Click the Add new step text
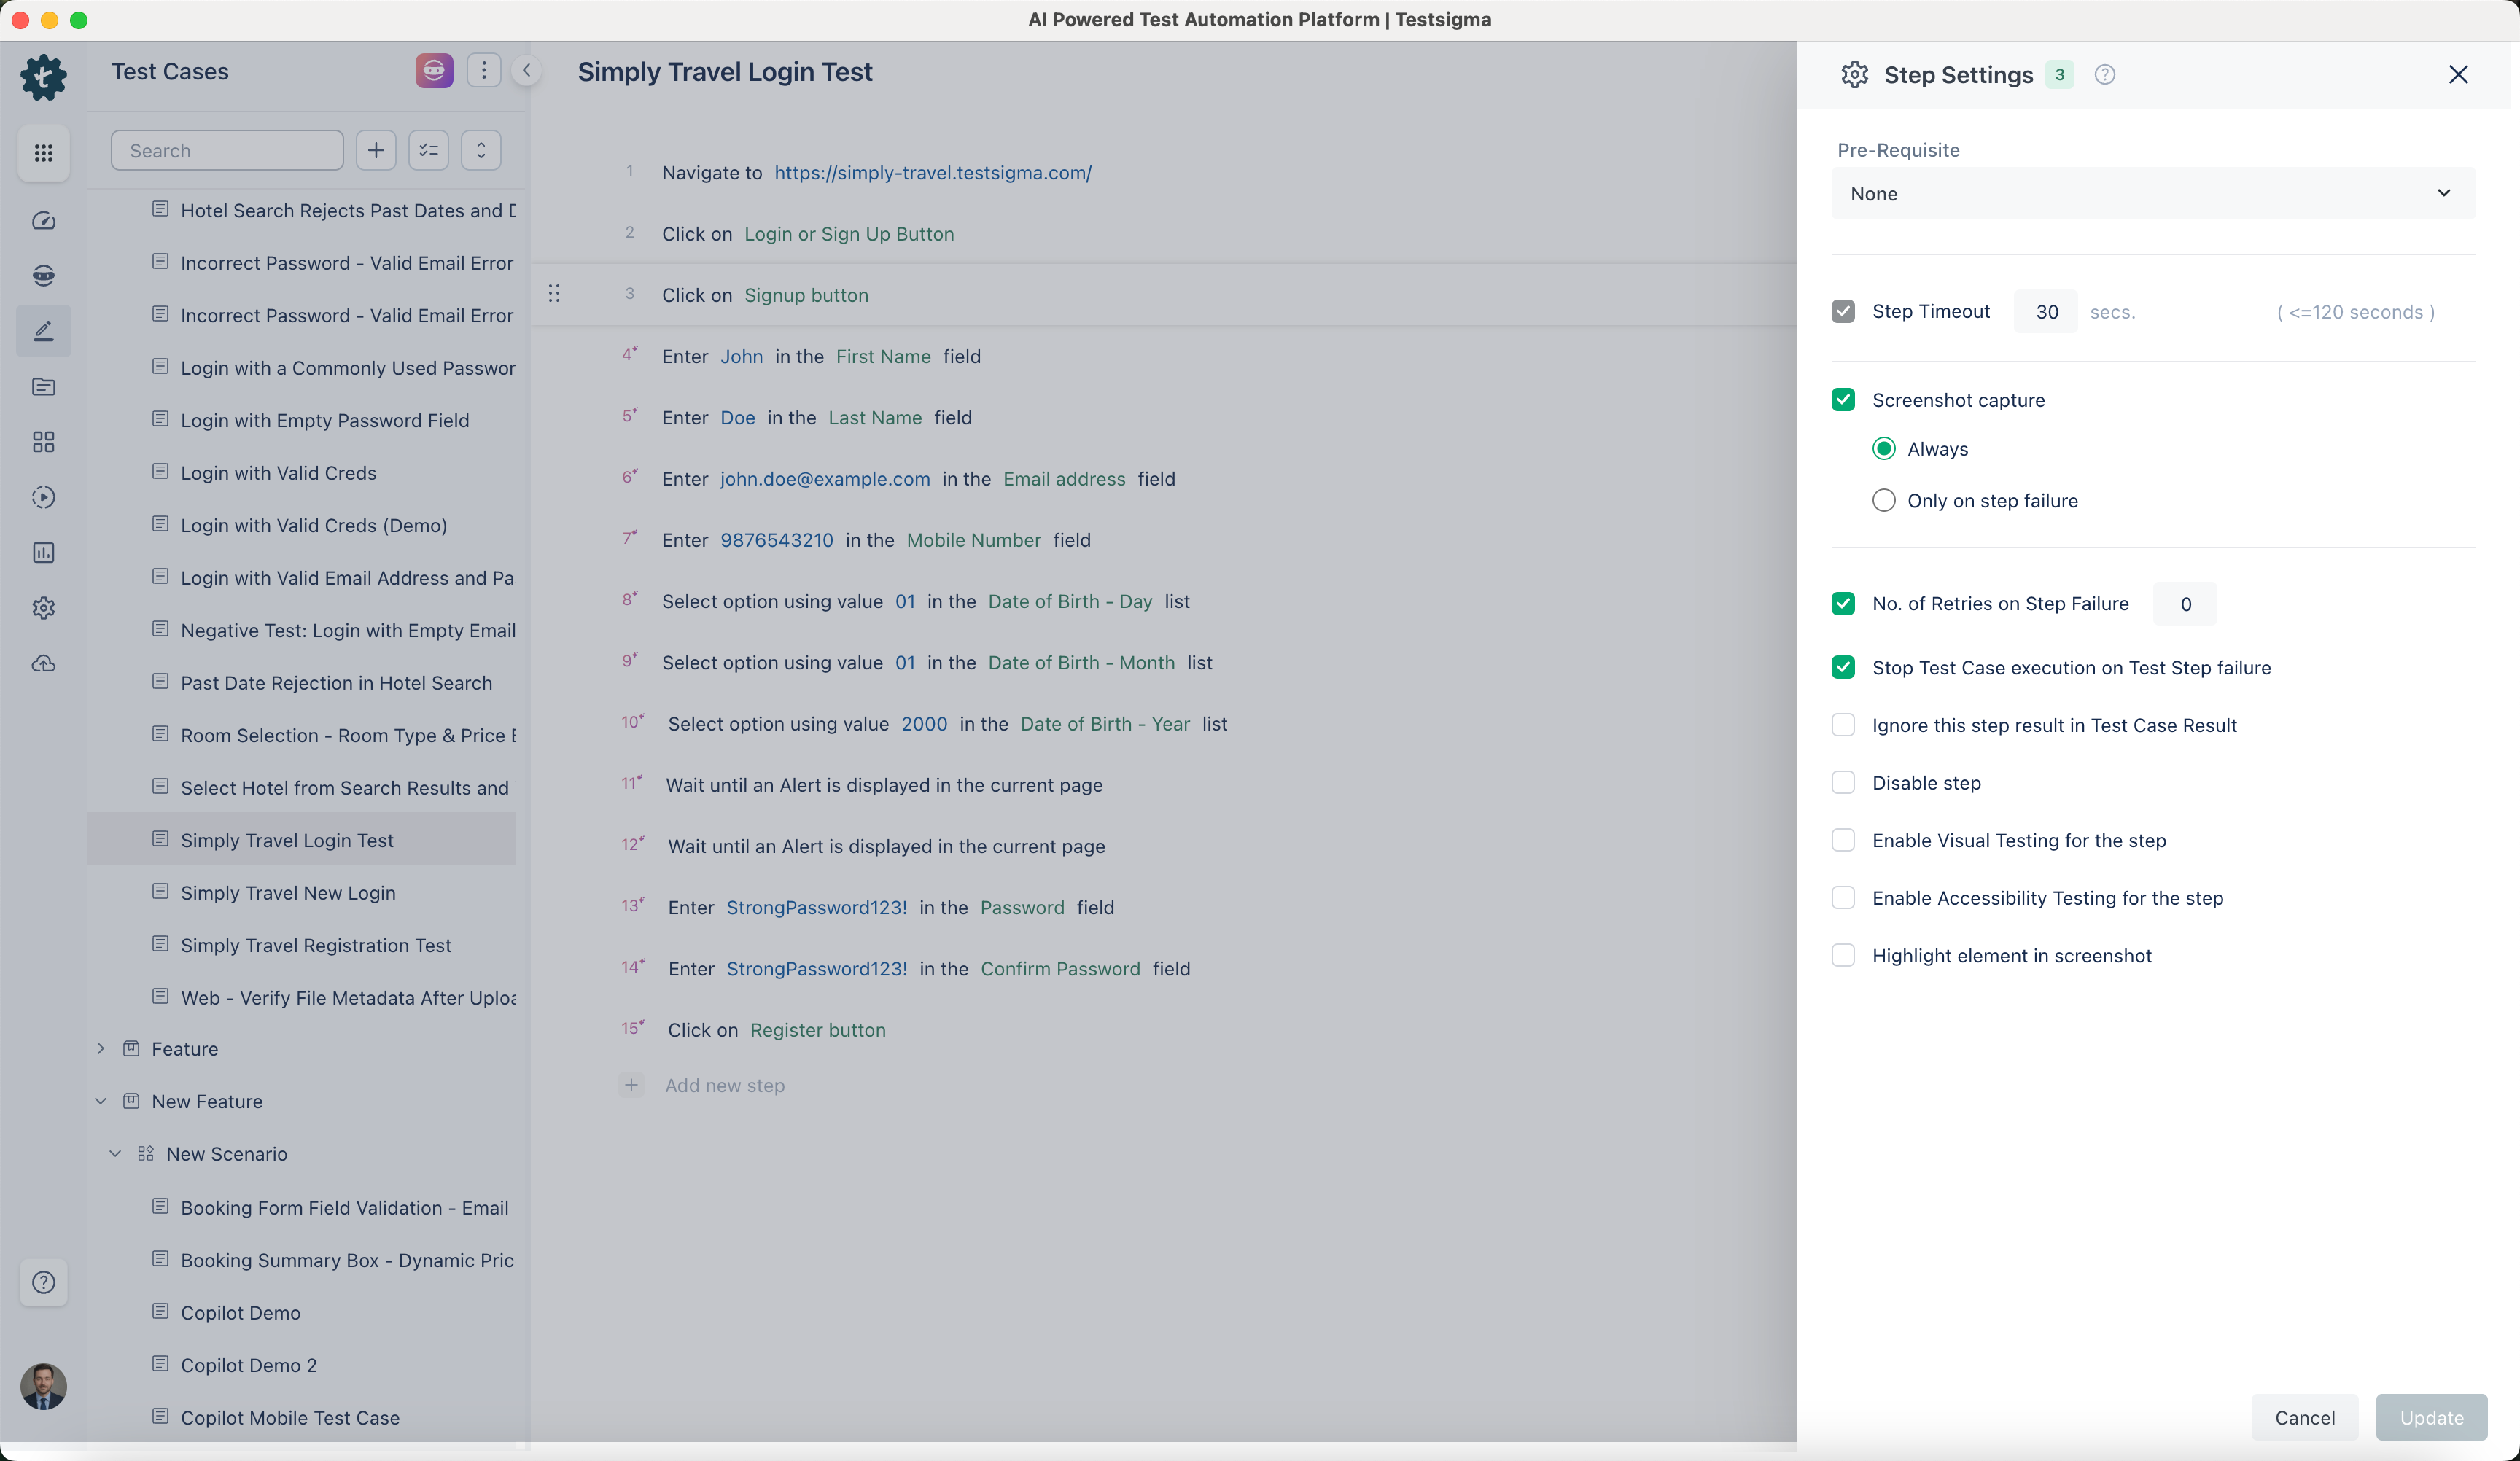Viewport: 2520px width, 1461px height. [x=725, y=1086]
